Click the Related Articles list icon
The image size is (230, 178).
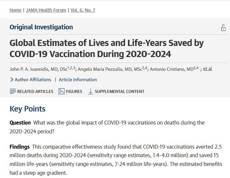pos(13,91)
